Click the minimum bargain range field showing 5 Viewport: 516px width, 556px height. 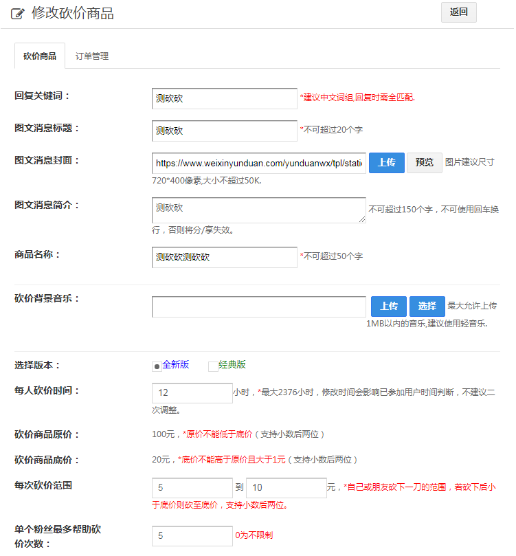(x=192, y=487)
